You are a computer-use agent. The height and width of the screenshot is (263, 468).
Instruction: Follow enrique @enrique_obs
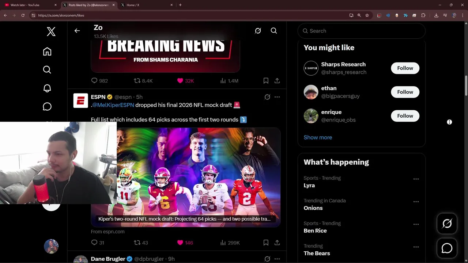point(405,116)
